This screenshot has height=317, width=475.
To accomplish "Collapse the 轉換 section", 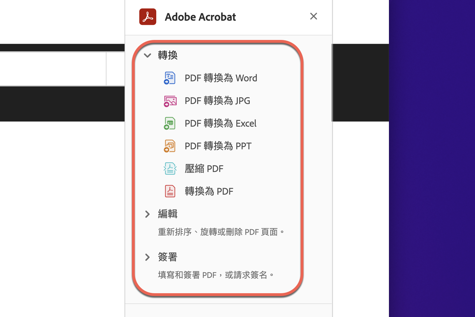I will 147,56.
